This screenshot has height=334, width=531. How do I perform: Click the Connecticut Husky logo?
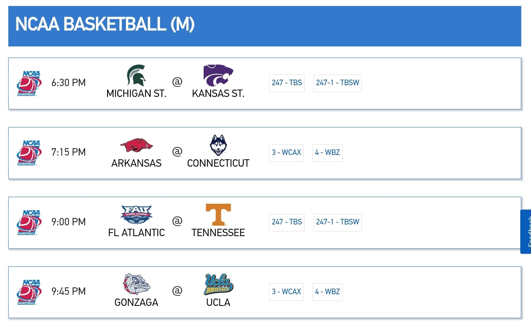coord(218,145)
